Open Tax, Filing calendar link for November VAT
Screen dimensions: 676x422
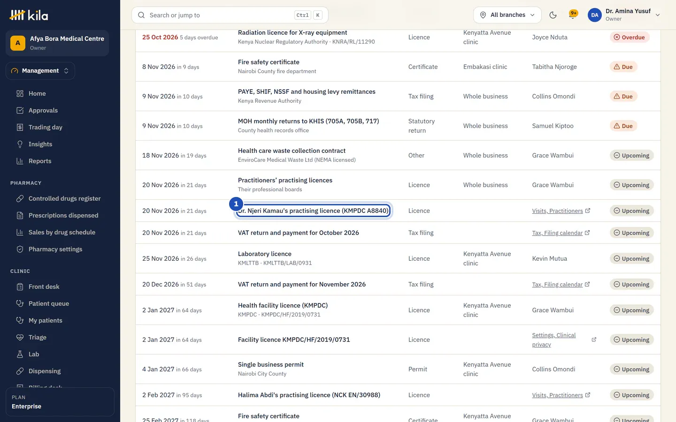click(x=561, y=285)
